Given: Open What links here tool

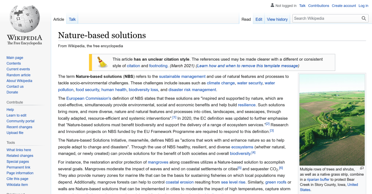Looking at the screenshot, I should coord(19,150).
